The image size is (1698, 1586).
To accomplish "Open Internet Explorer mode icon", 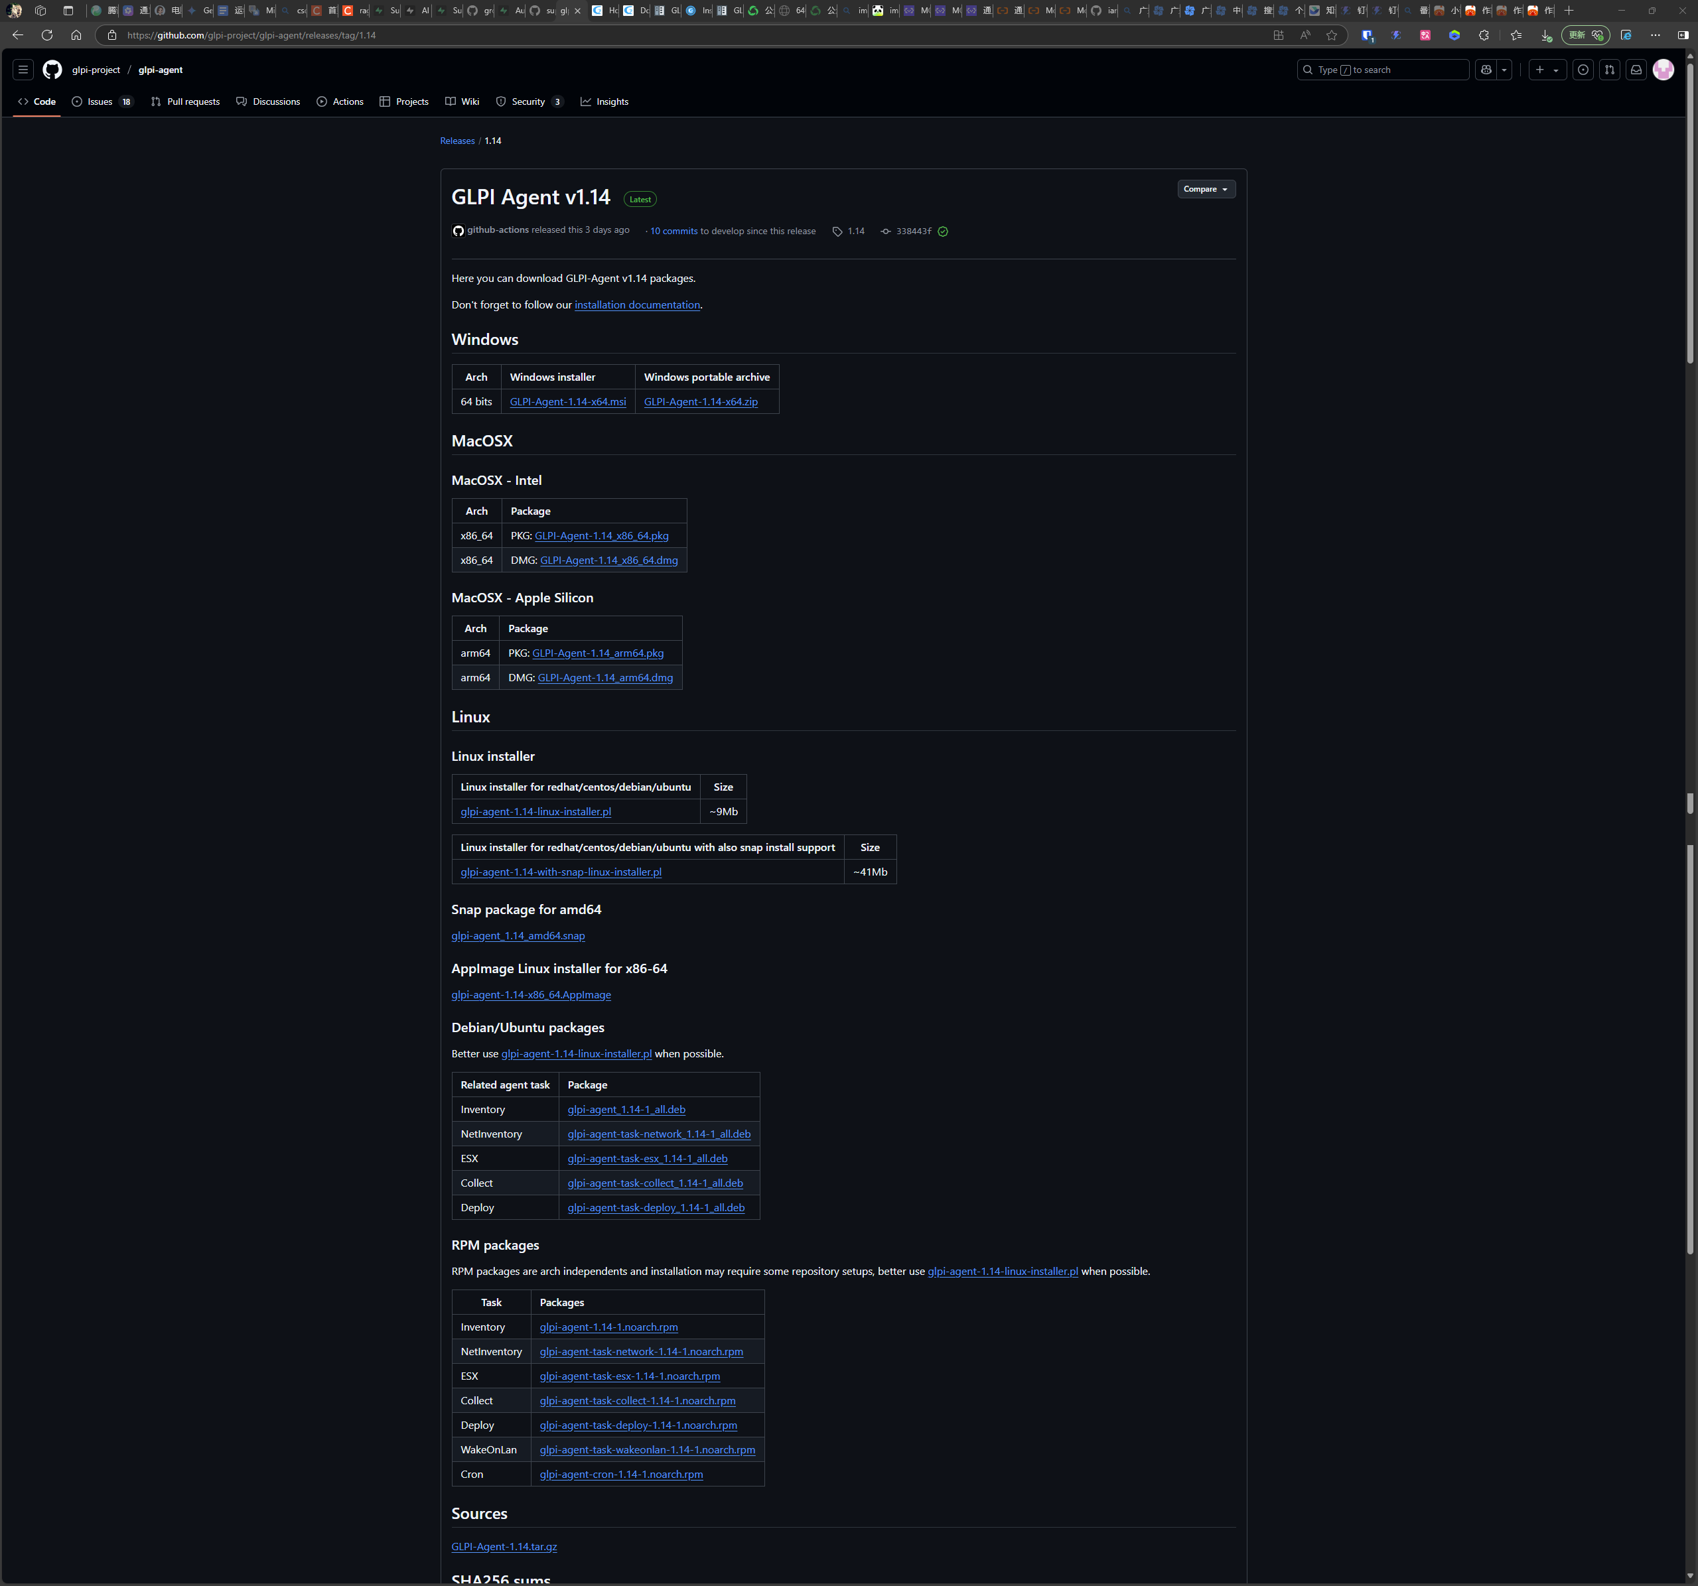I will (1626, 35).
